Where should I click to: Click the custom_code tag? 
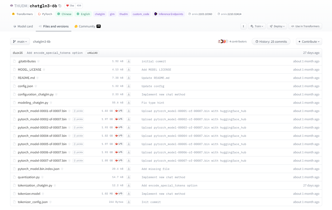[141, 14]
